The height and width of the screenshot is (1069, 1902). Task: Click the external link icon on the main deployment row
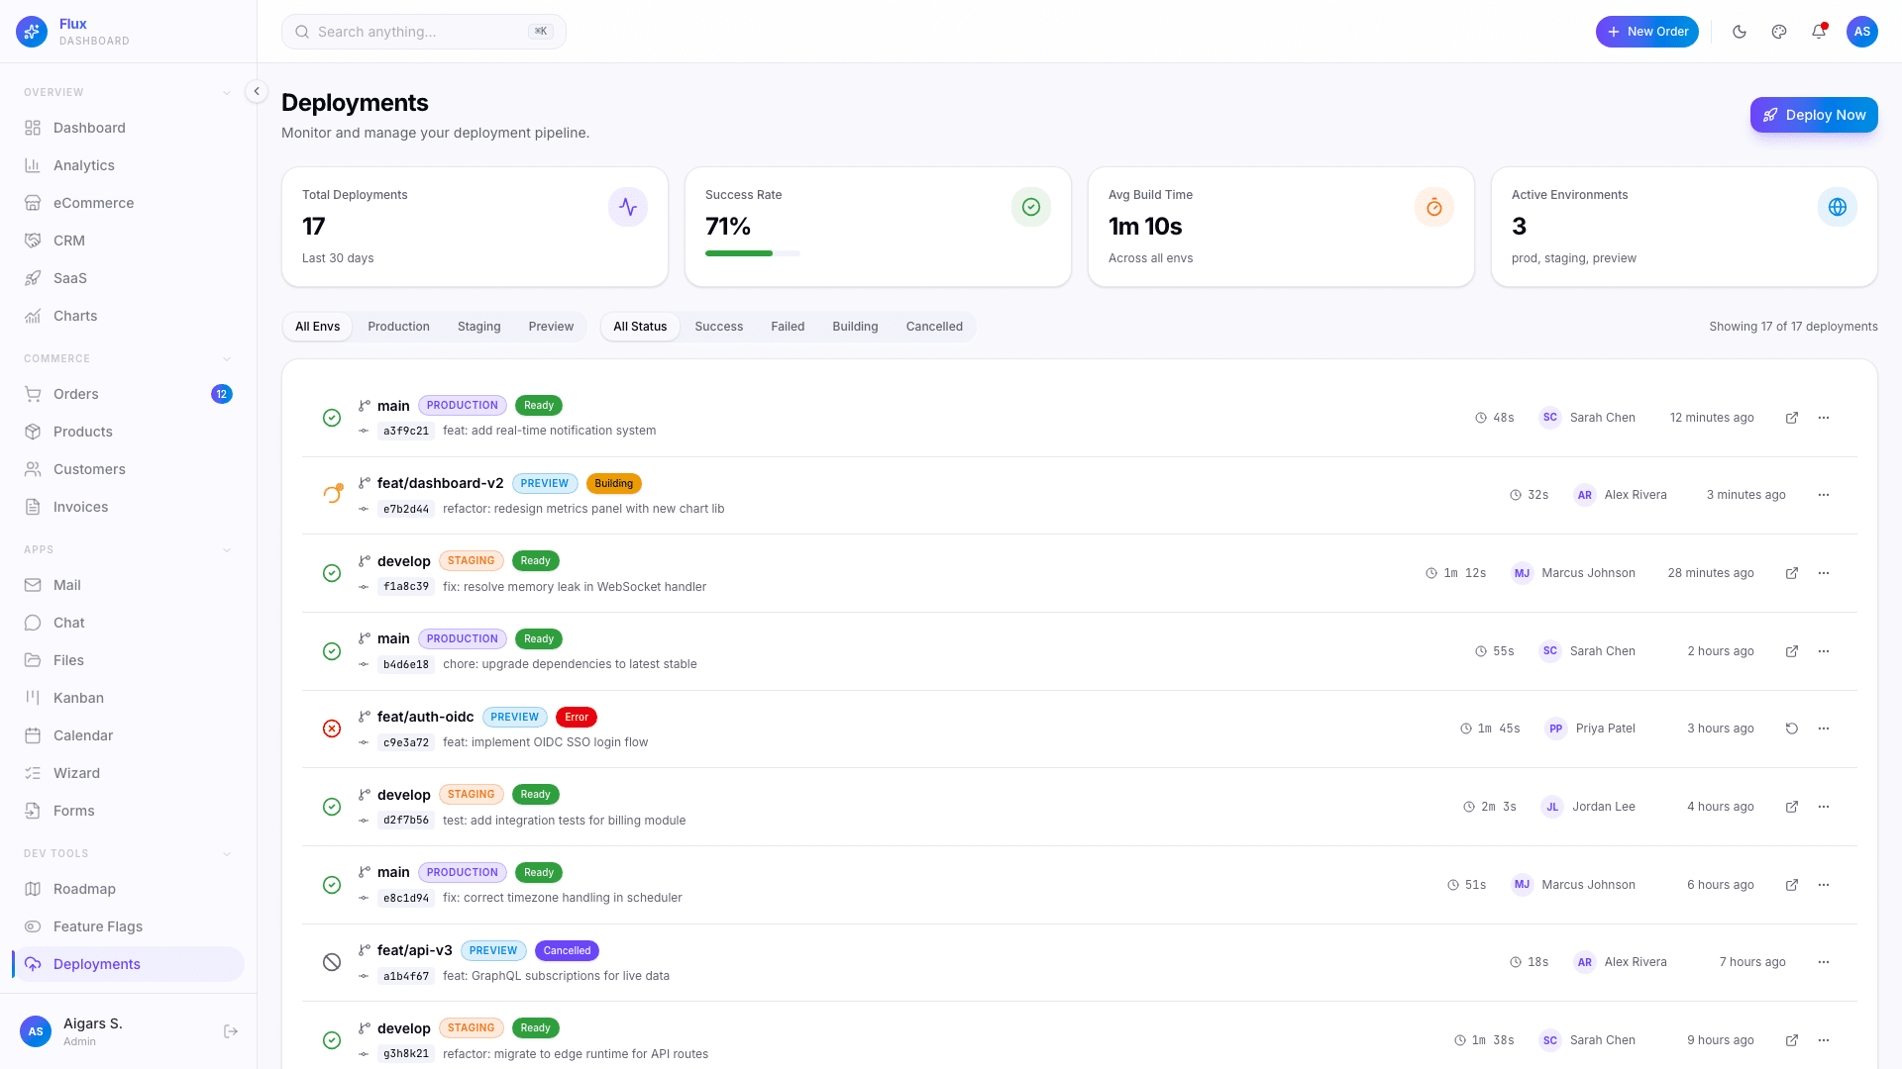(1792, 418)
